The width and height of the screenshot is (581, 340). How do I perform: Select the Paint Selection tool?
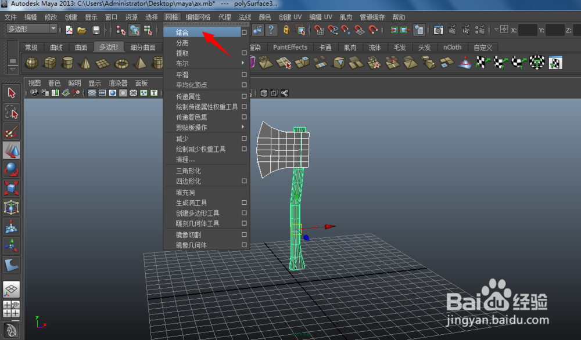pos(12,131)
